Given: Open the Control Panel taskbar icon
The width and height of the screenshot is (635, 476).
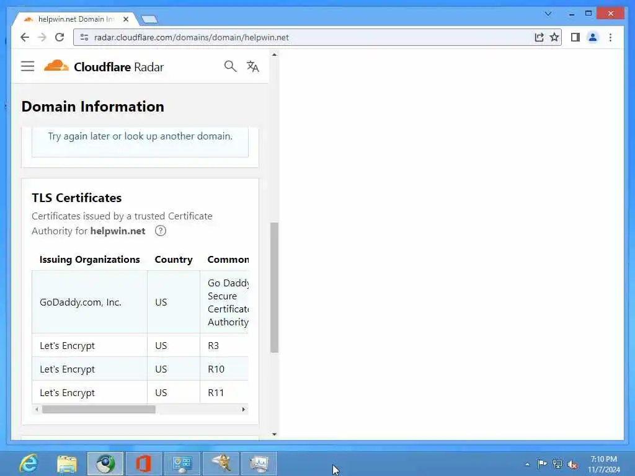Looking at the screenshot, I should pos(182,464).
